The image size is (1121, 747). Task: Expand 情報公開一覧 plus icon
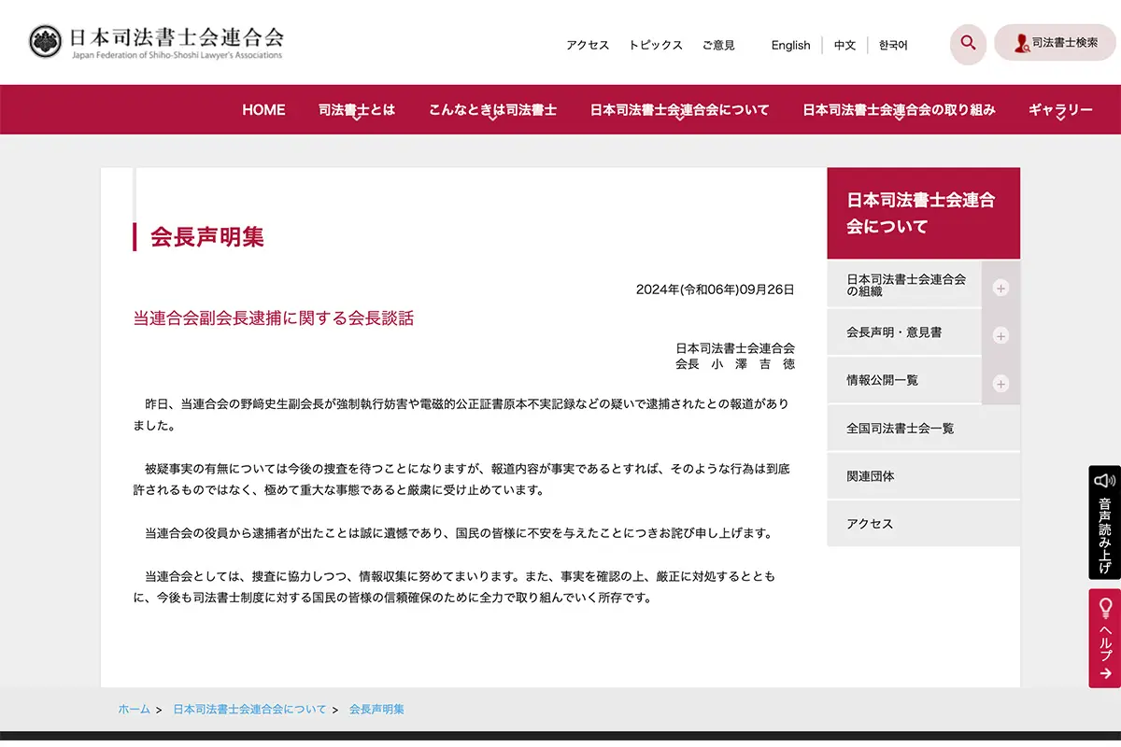pos(1000,384)
